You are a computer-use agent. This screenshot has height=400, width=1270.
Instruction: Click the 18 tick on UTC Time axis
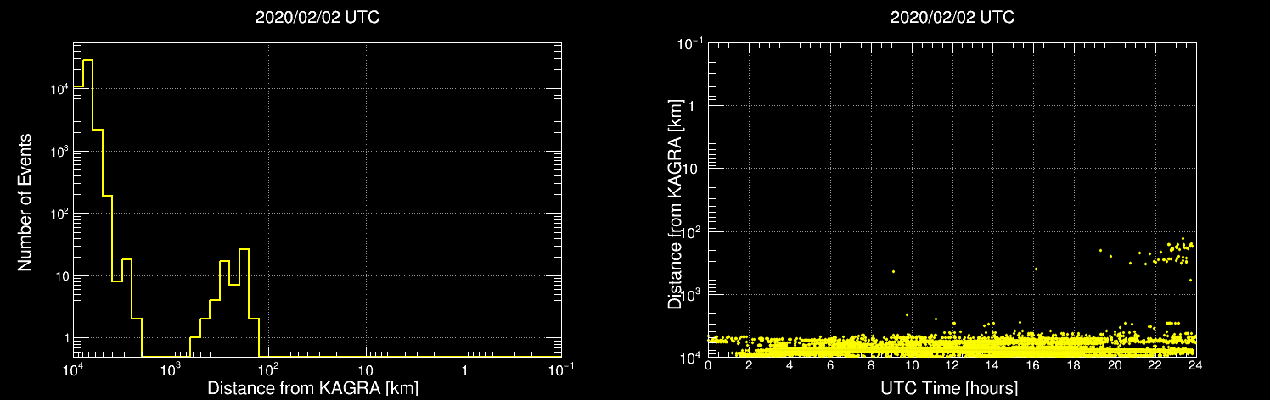pyautogui.click(x=1075, y=366)
